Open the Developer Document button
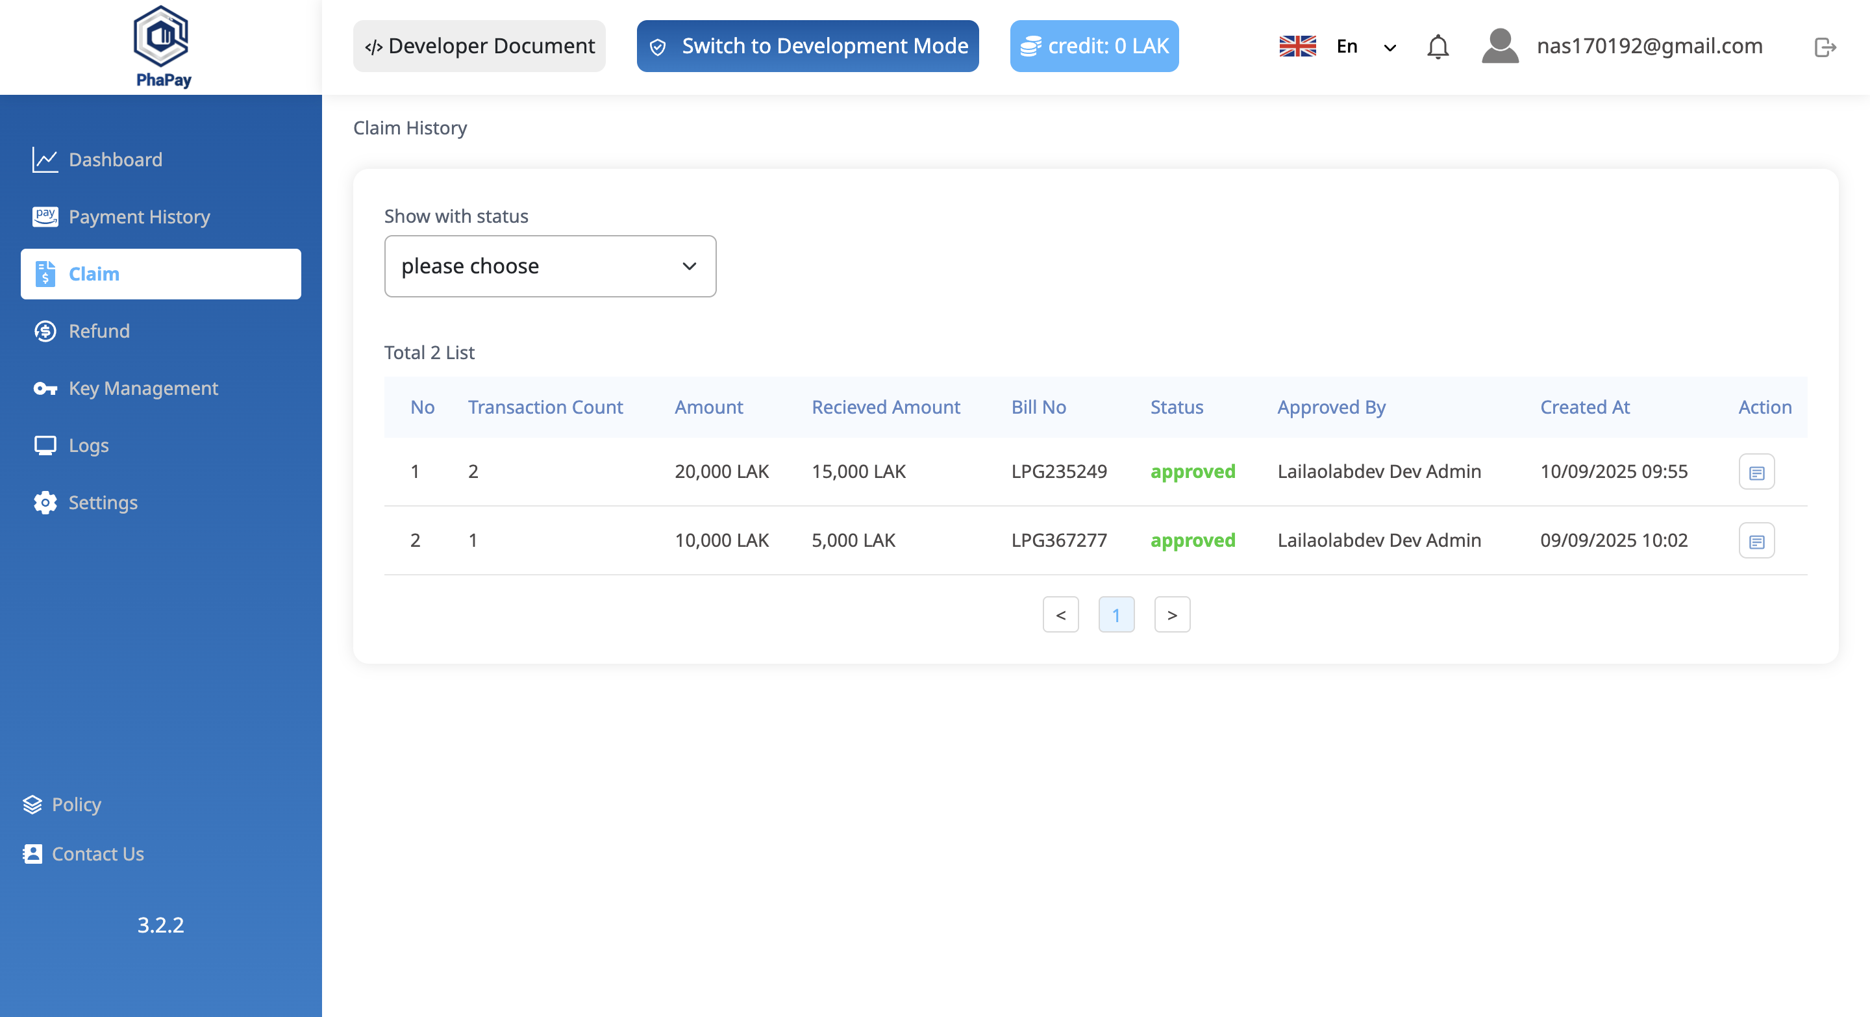Viewport: 1870px width, 1017px height. point(479,47)
